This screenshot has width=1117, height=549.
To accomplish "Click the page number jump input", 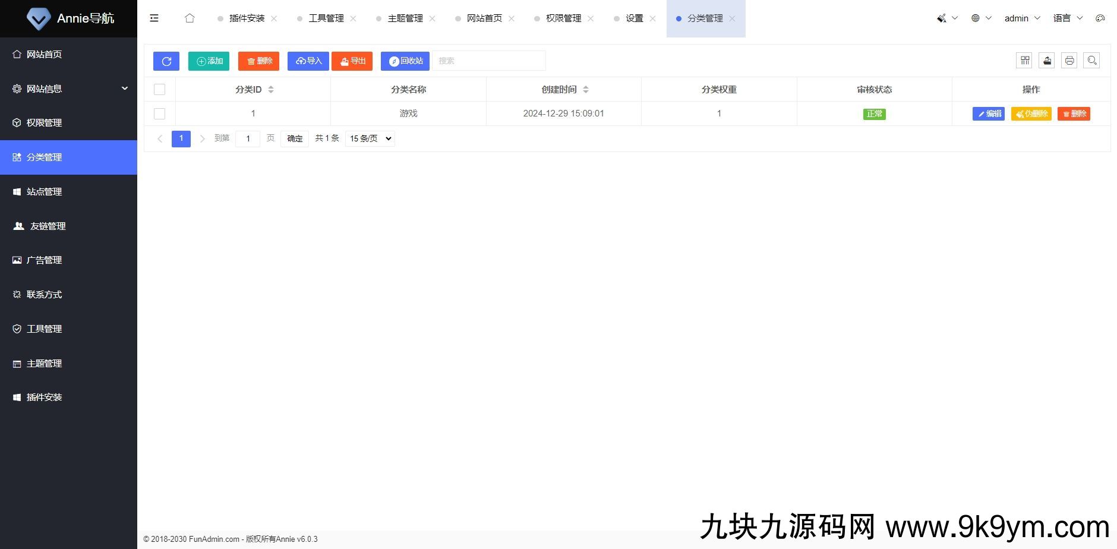I will coord(248,138).
